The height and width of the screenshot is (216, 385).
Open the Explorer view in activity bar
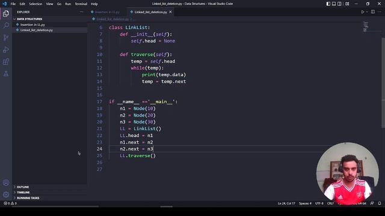(x=6, y=13)
